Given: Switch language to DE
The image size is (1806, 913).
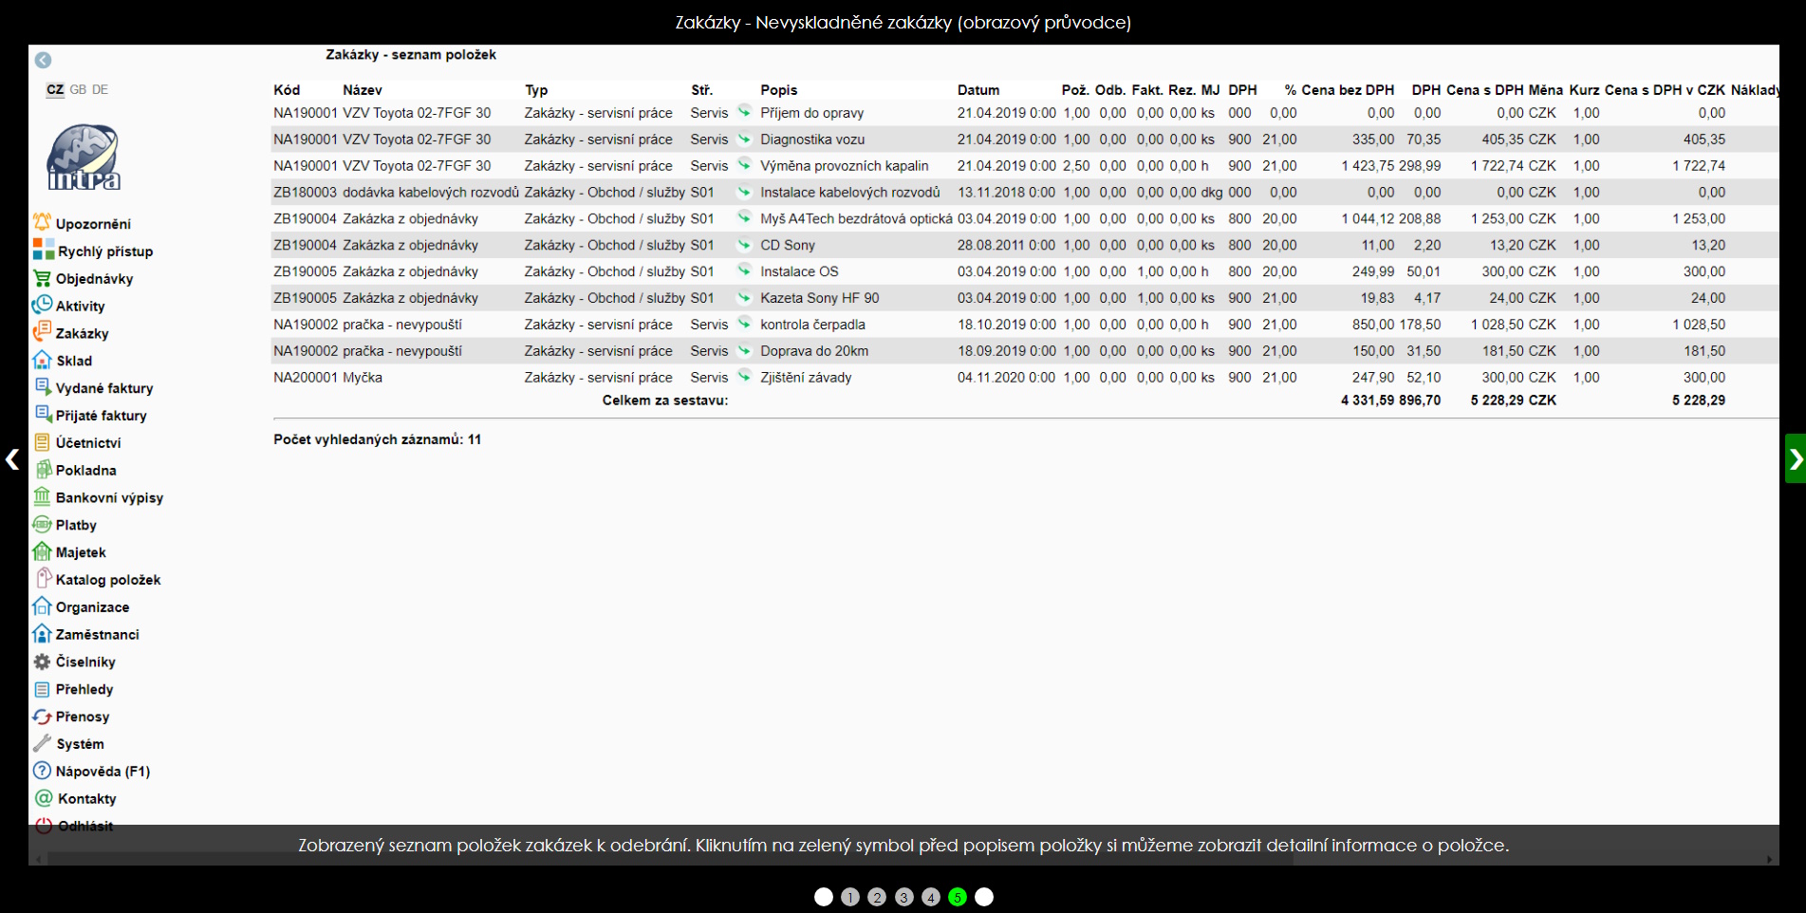Looking at the screenshot, I should click(101, 89).
